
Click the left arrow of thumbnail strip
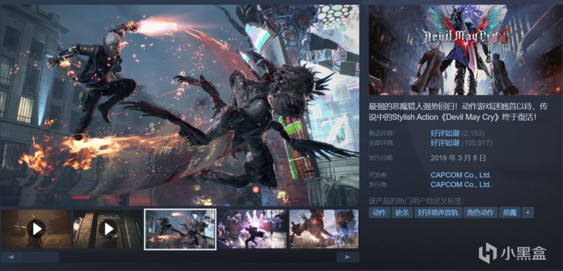tap(11, 257)
